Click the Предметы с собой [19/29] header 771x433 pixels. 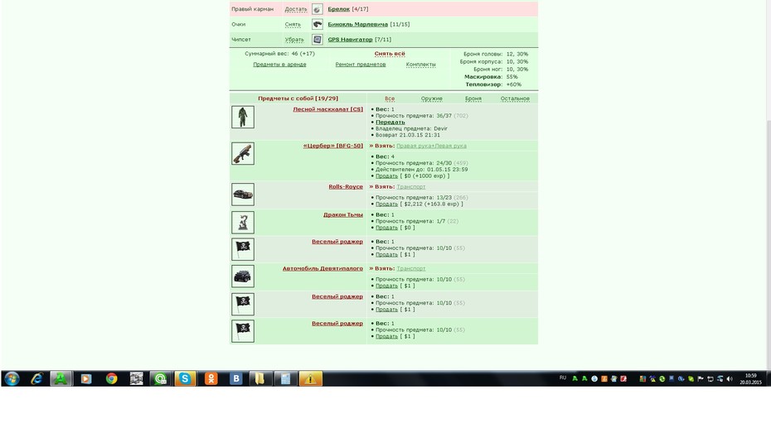(x=298, y=99)
